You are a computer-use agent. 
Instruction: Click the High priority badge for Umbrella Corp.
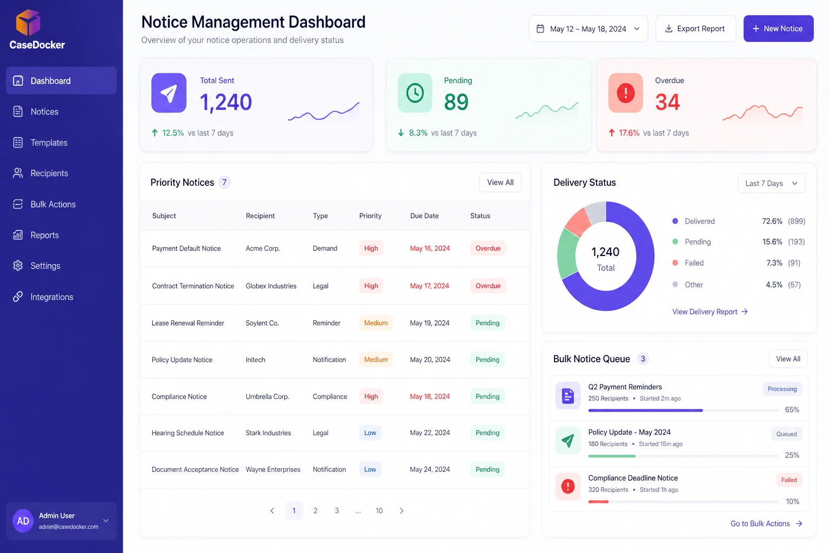[x=371, y=396]
